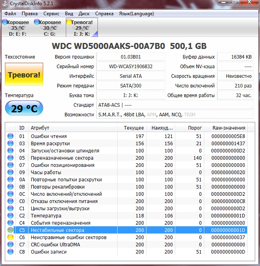Open the Файл menu
This screenshot has height=266, width=260.
point(10,14)
